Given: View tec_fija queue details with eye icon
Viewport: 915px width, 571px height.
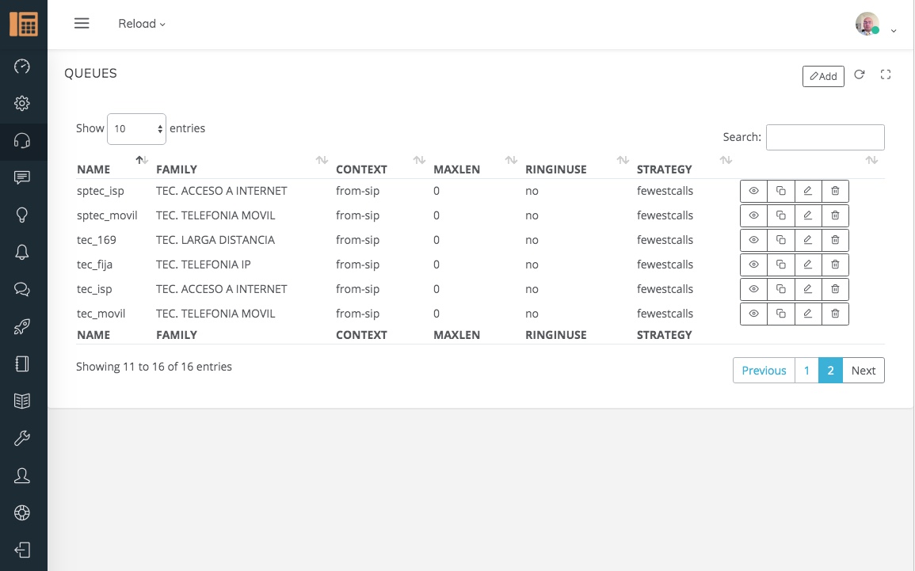Looking at the screenshot, I should pos(753,265).
